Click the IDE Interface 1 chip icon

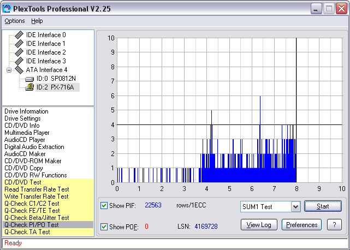click(19, 44)
